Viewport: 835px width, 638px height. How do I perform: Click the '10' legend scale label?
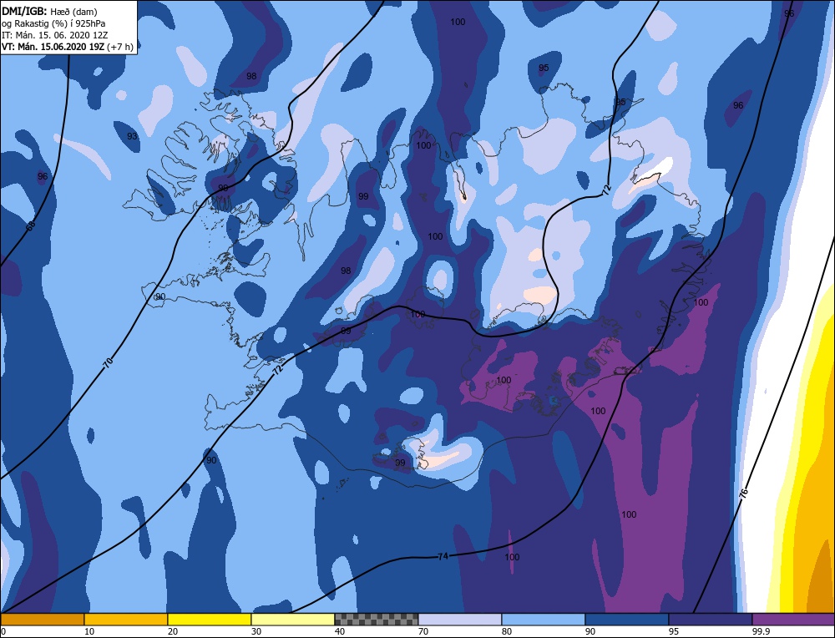tap(89, 631)
